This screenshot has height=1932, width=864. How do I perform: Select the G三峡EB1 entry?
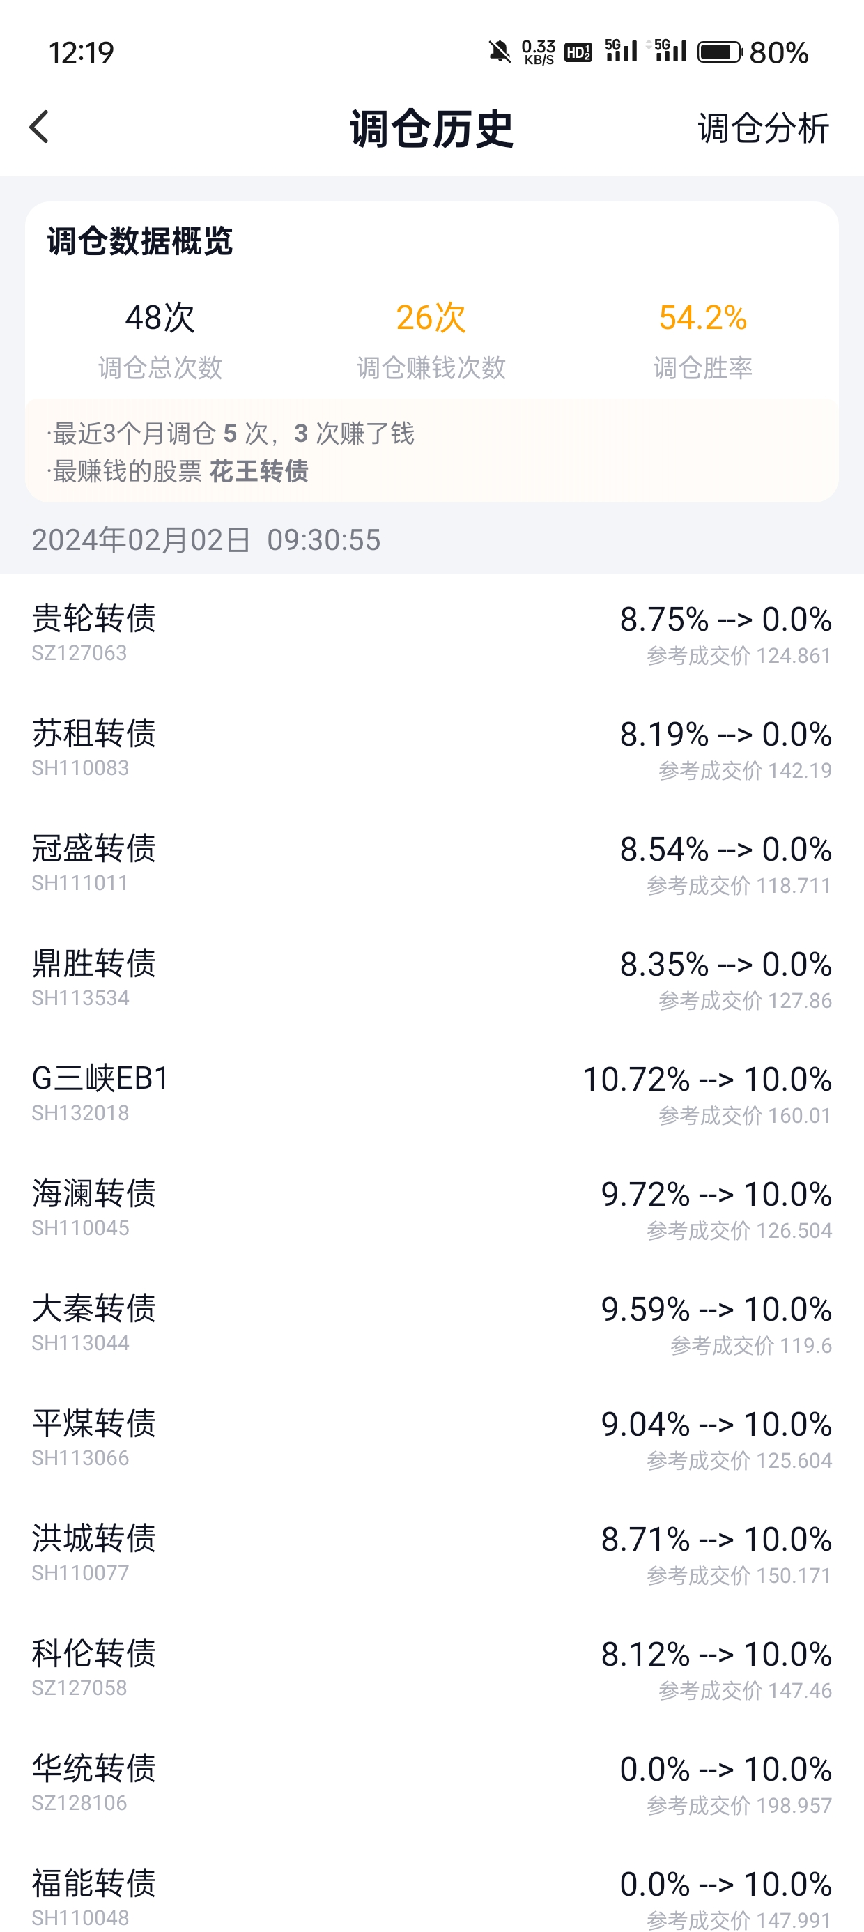(432, 1092)
